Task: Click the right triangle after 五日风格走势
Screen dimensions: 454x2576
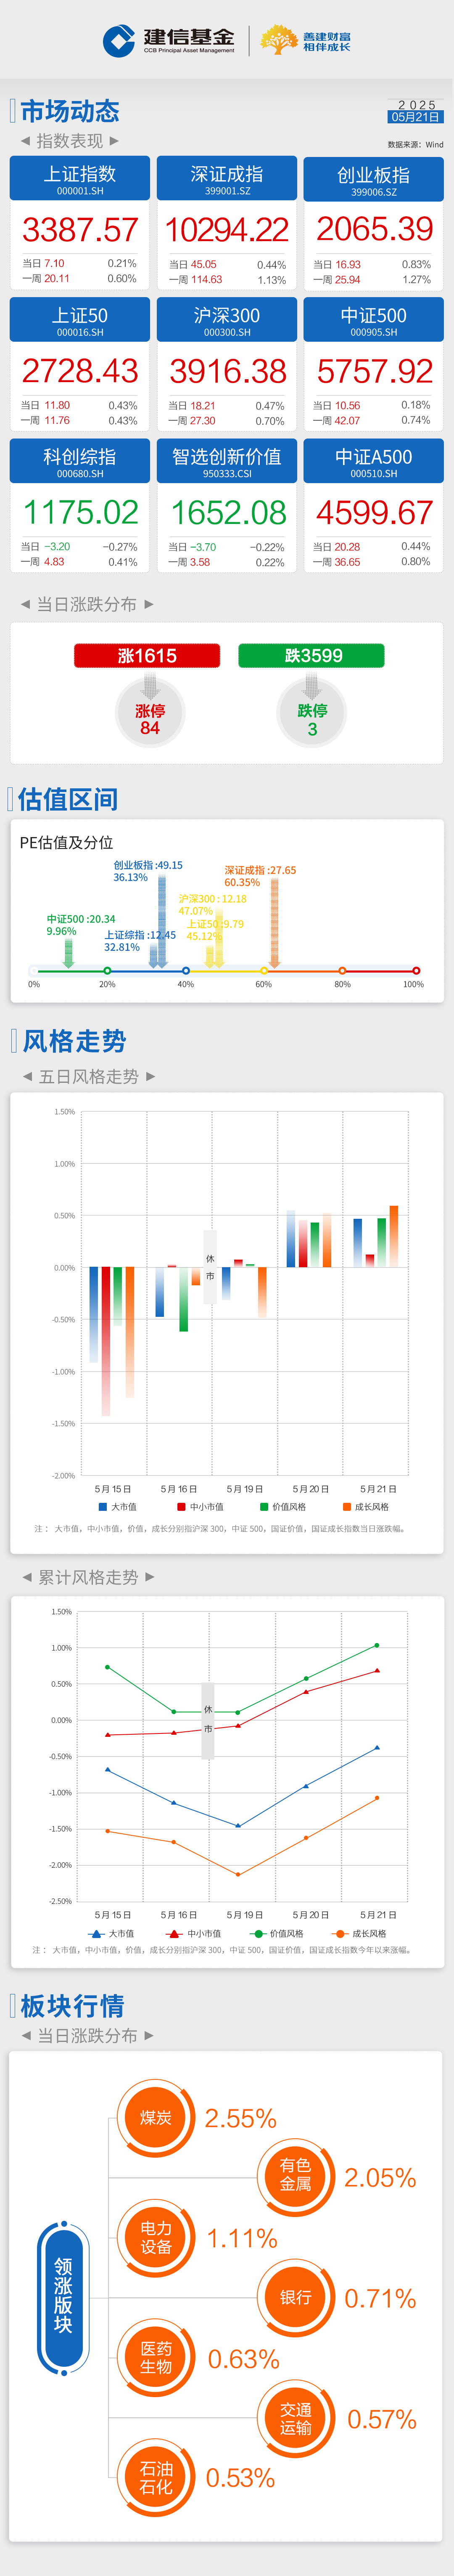Action: (x=150, y=1076)
